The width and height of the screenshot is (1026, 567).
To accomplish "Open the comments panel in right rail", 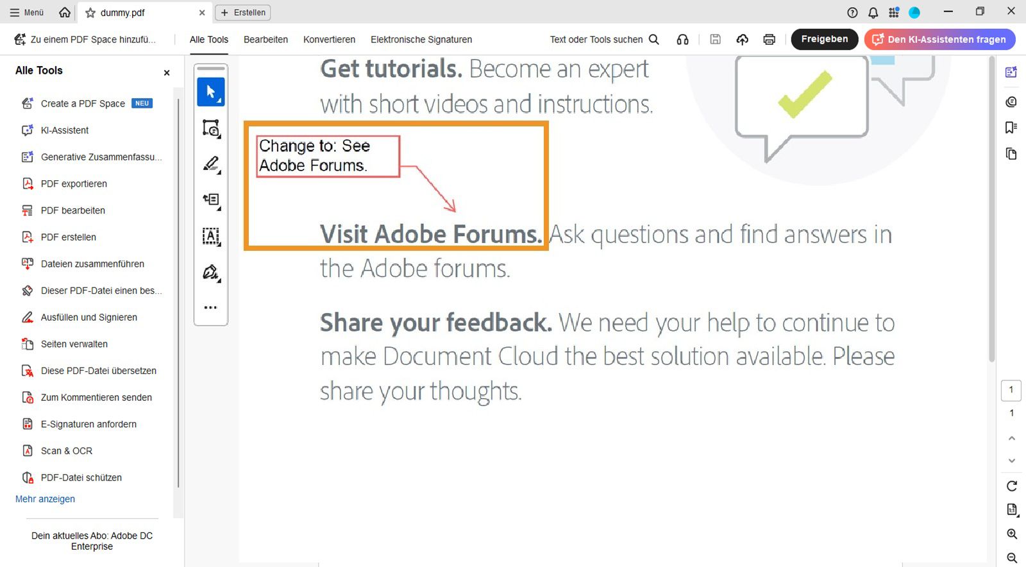I will point(1011,101).
